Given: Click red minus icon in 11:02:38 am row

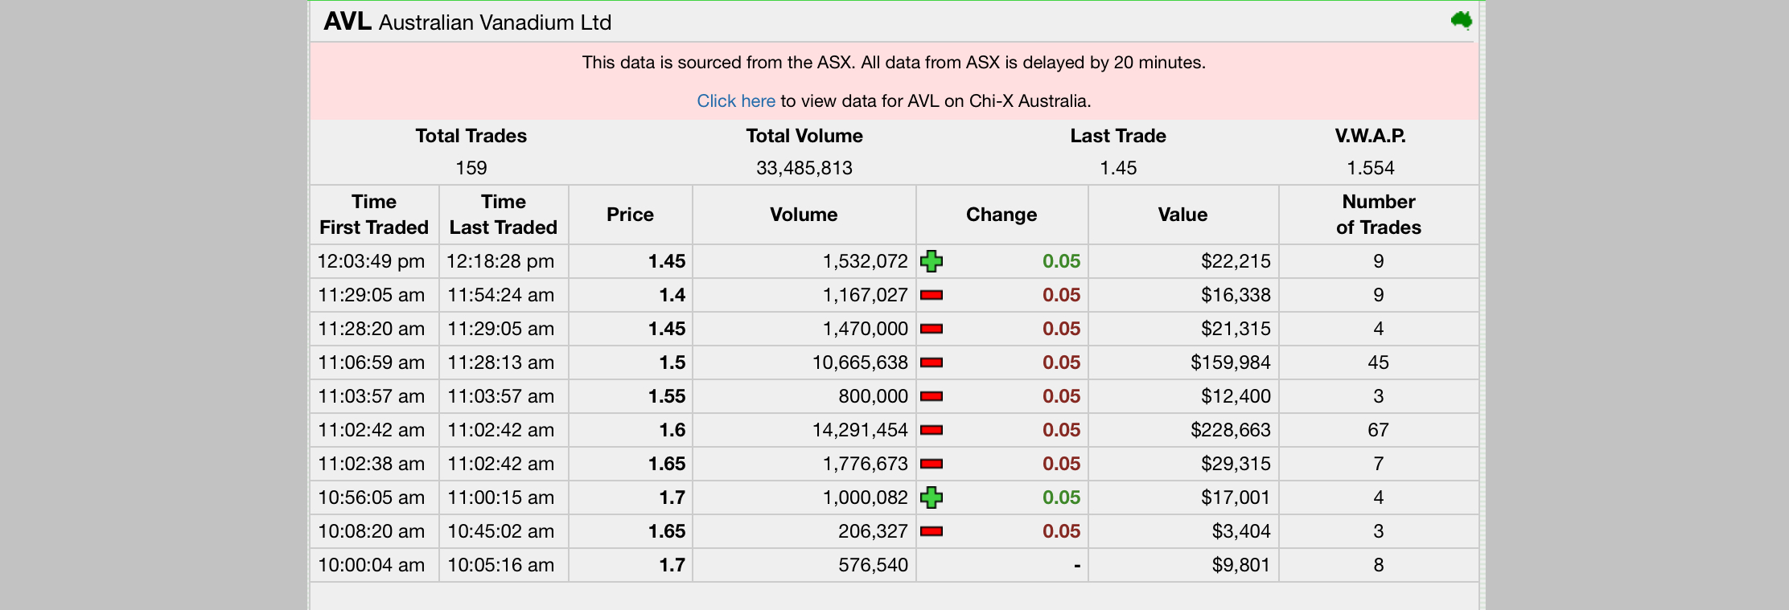Looking at the screenshot, I should tap(932, 464).
